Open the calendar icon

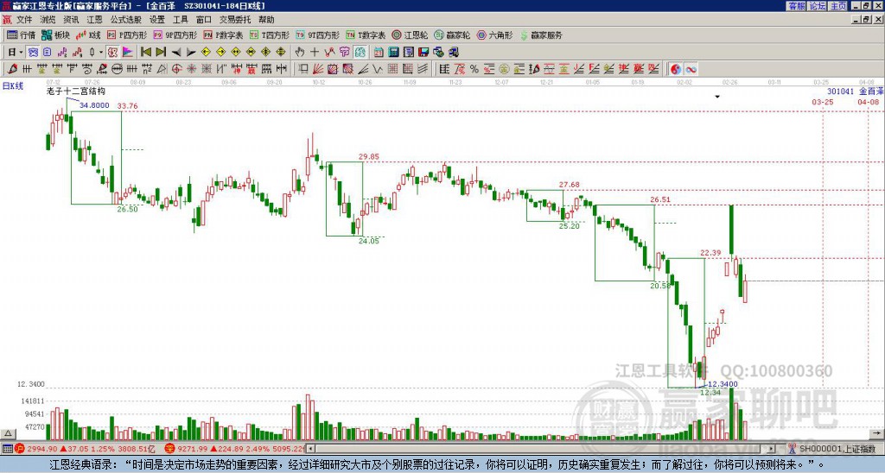coord(379,52)
